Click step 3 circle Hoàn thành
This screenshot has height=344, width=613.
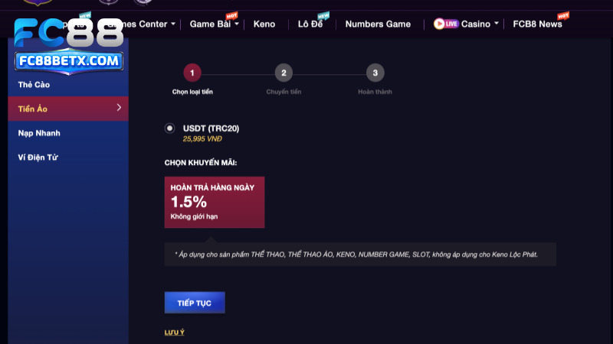pos(375,73)
